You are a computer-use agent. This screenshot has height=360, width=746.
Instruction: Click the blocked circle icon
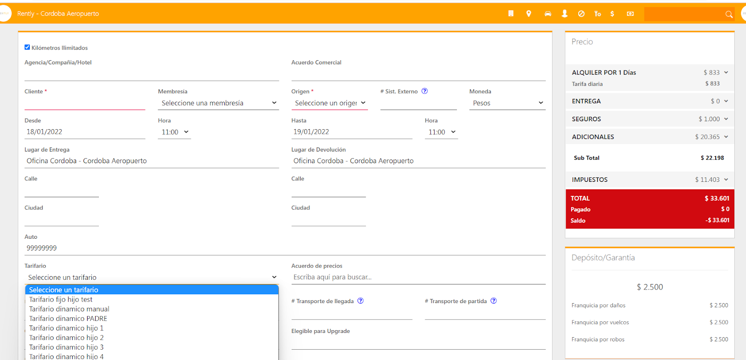coord(581,14)
